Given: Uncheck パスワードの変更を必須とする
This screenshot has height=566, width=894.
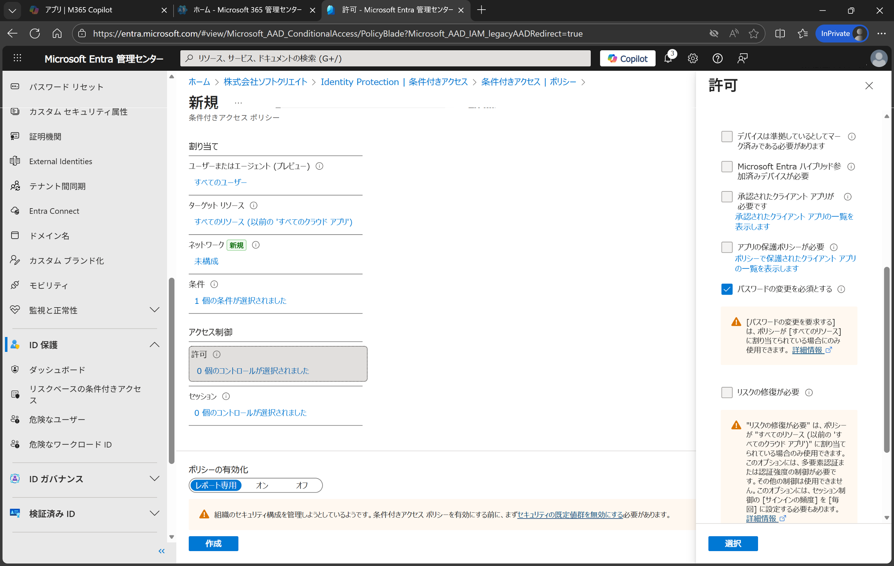Looking at the screenshot, I should 727,289.
